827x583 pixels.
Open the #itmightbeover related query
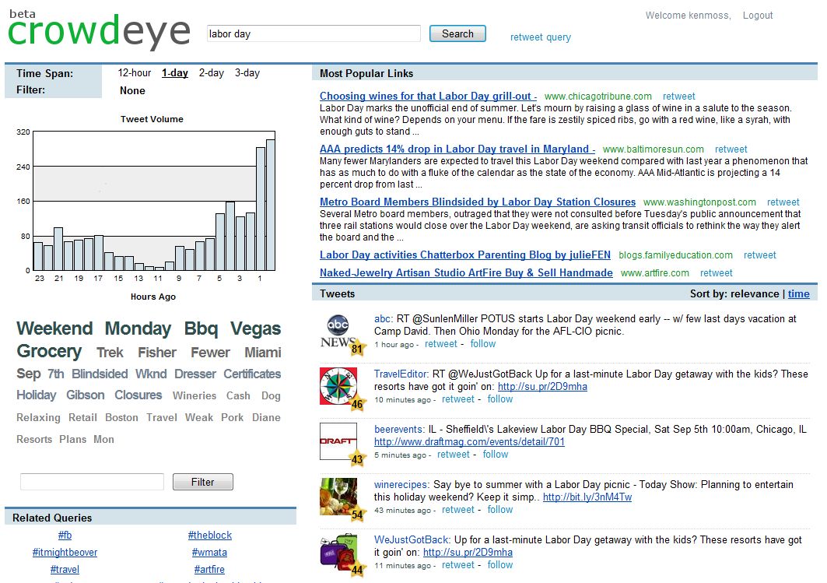65,553
